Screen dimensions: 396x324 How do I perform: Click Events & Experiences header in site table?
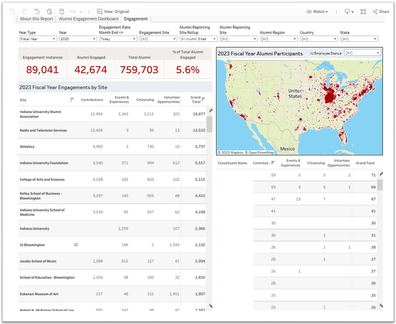[119, 99]
